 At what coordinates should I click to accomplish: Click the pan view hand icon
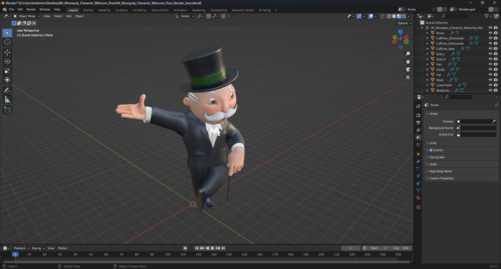pyautogui.click(x=408, y=62)
